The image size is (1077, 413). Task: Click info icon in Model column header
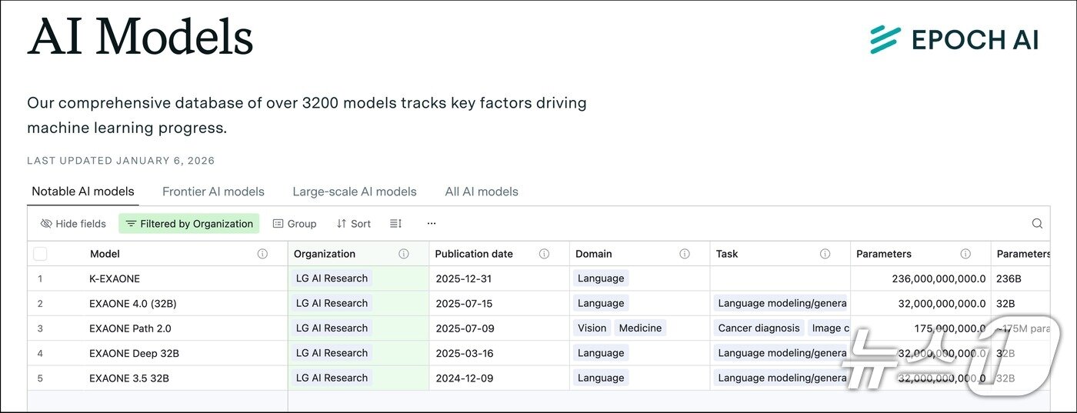tap(262, 254)
